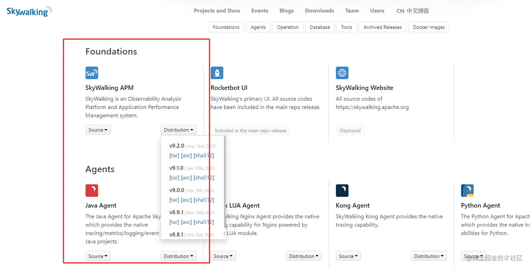This screenshot has width=530, height=269.
Task: Click the Foundations section heading
Action: tap(111, 51)
